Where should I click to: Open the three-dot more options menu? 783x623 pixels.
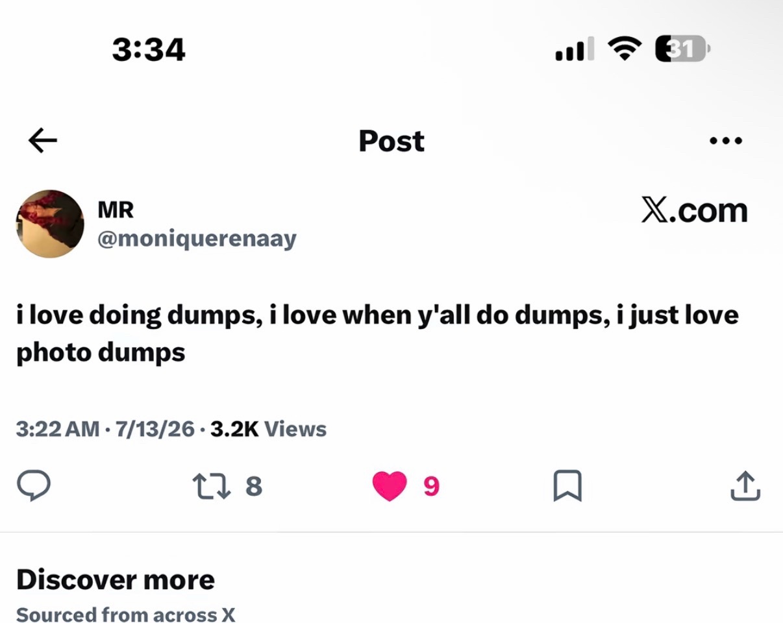tap(726, 140)
